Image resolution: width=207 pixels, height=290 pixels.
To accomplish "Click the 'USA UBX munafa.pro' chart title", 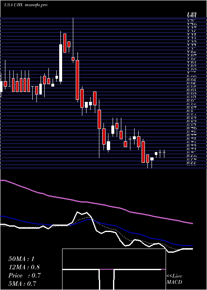I will coord(26,5).
